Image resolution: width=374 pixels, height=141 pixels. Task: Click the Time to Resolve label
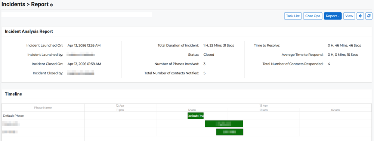[x=267, y=45]
